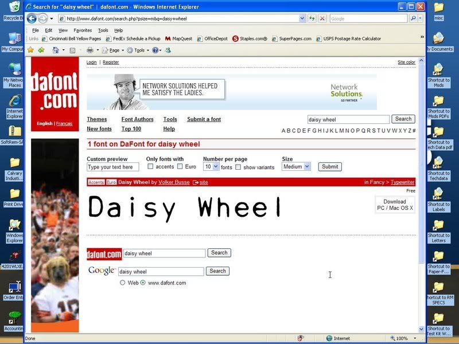459x344 pixels.
Task: Click the dafont.com red logo
Action: (x=55, y=94)
